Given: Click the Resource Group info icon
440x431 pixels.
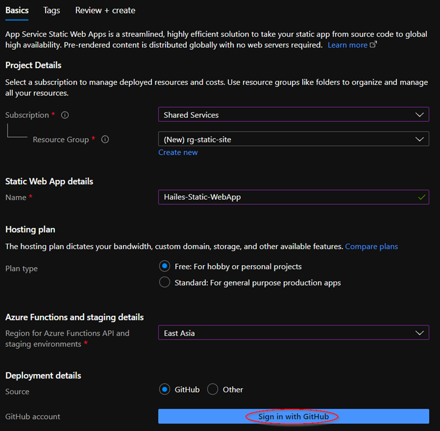Looking at the screenshot, I should click(105, 139).
